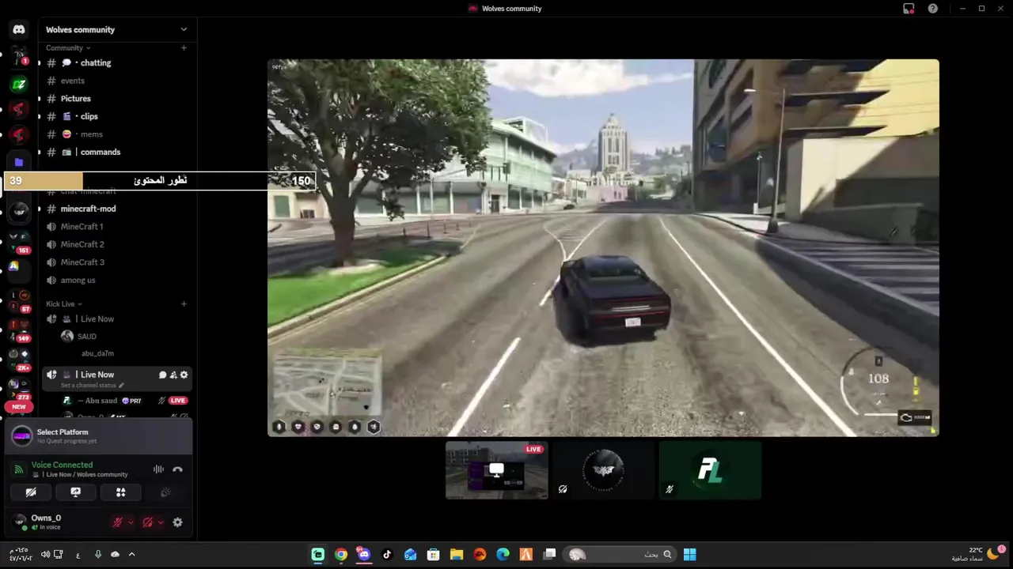This screenshot has width=1013, height=569.
Task: Join MineCraft 3 voice channel
Action: point(116,262)
